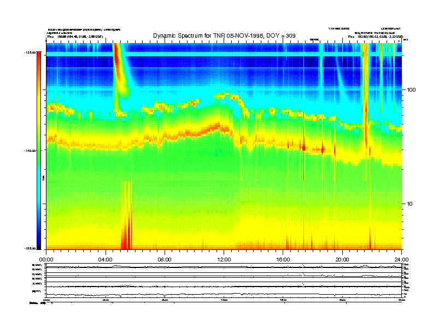Viewport: 433px width, 334px height.
Task: Click the -125.00 color scale top label
Action: pos(31,52)
